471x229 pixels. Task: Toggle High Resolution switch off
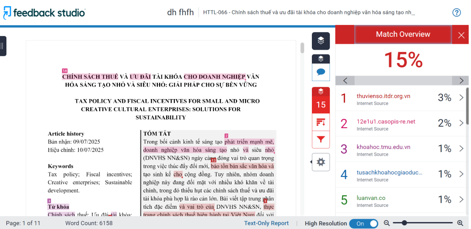[x=363, y=223]
